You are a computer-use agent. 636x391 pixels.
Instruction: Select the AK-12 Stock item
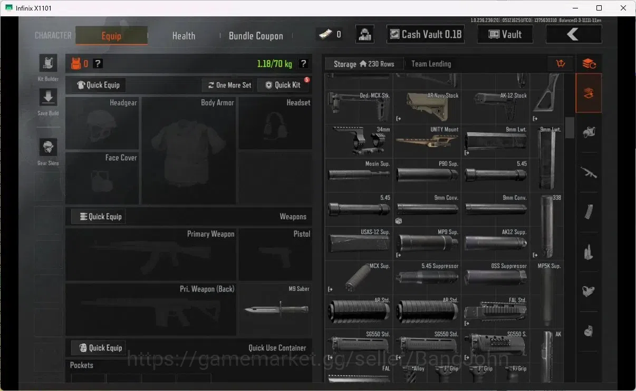(495, 107)
